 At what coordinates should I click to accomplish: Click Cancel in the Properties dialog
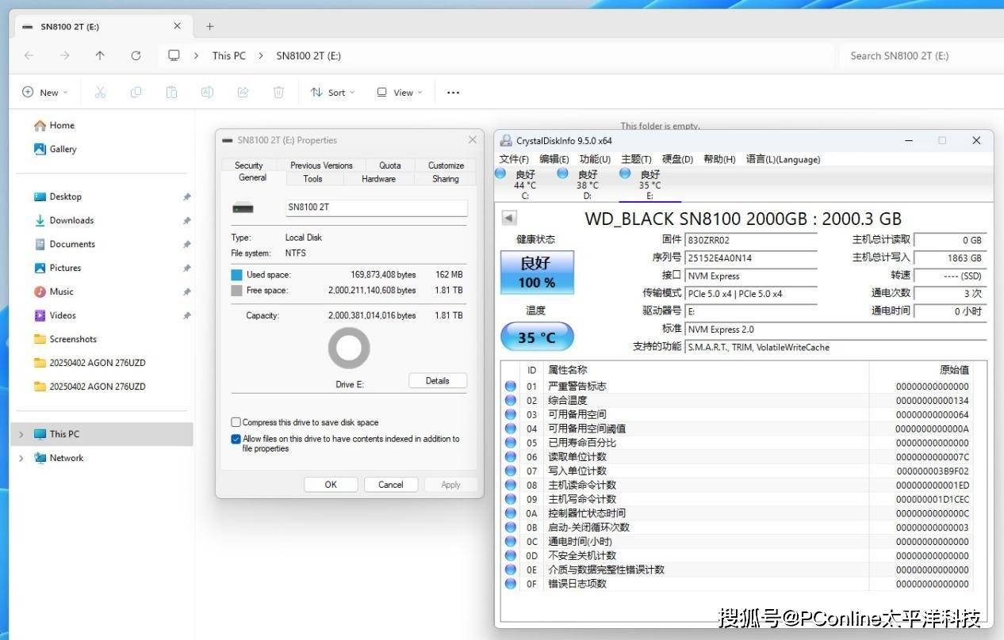[x=391, y=485]
